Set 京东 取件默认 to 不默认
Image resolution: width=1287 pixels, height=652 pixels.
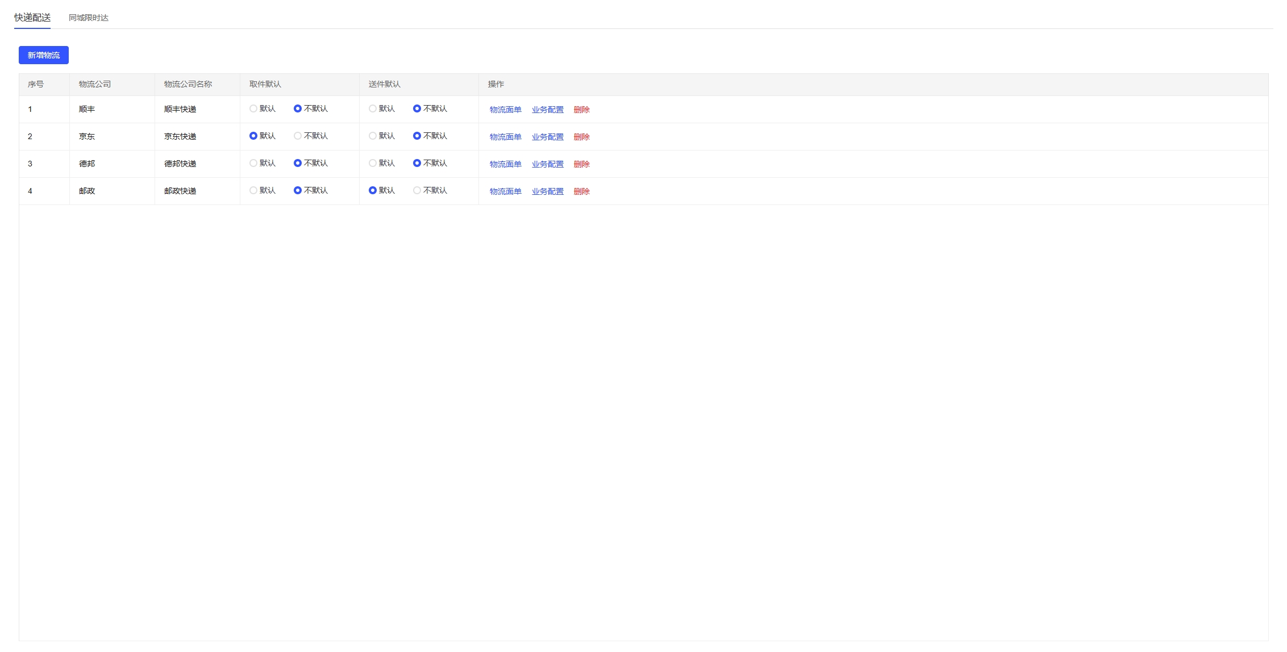(298, 136)
